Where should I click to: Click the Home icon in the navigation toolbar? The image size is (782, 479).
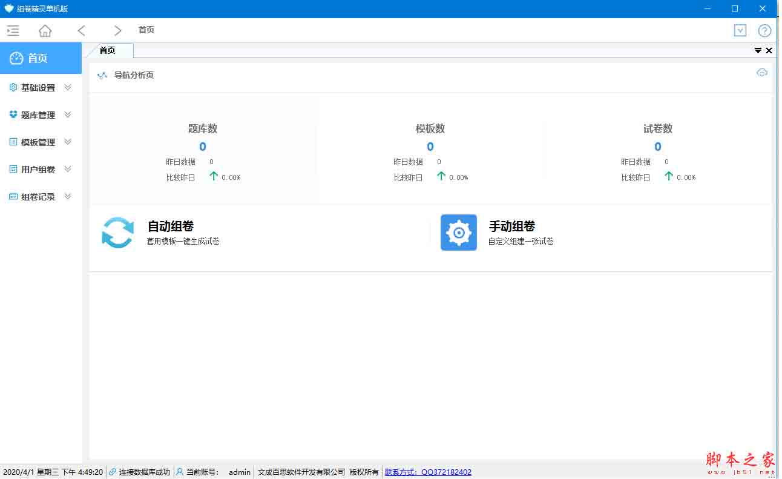pos(45,30)
